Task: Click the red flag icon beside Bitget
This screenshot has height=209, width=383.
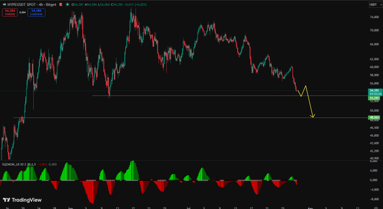Action: (x=61, y=5)
